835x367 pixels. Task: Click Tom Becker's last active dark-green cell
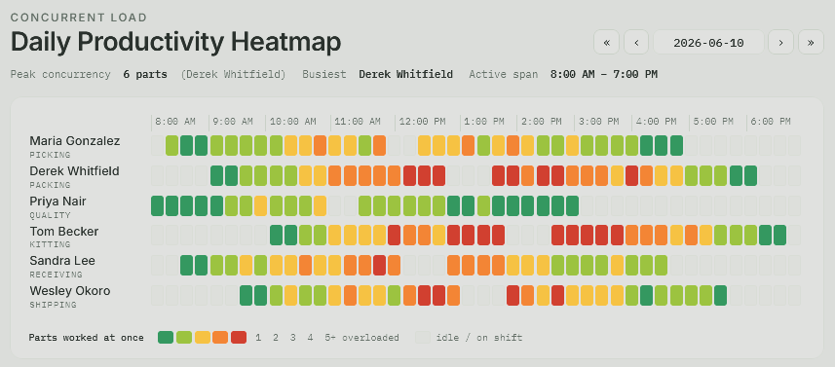(780, 235)
